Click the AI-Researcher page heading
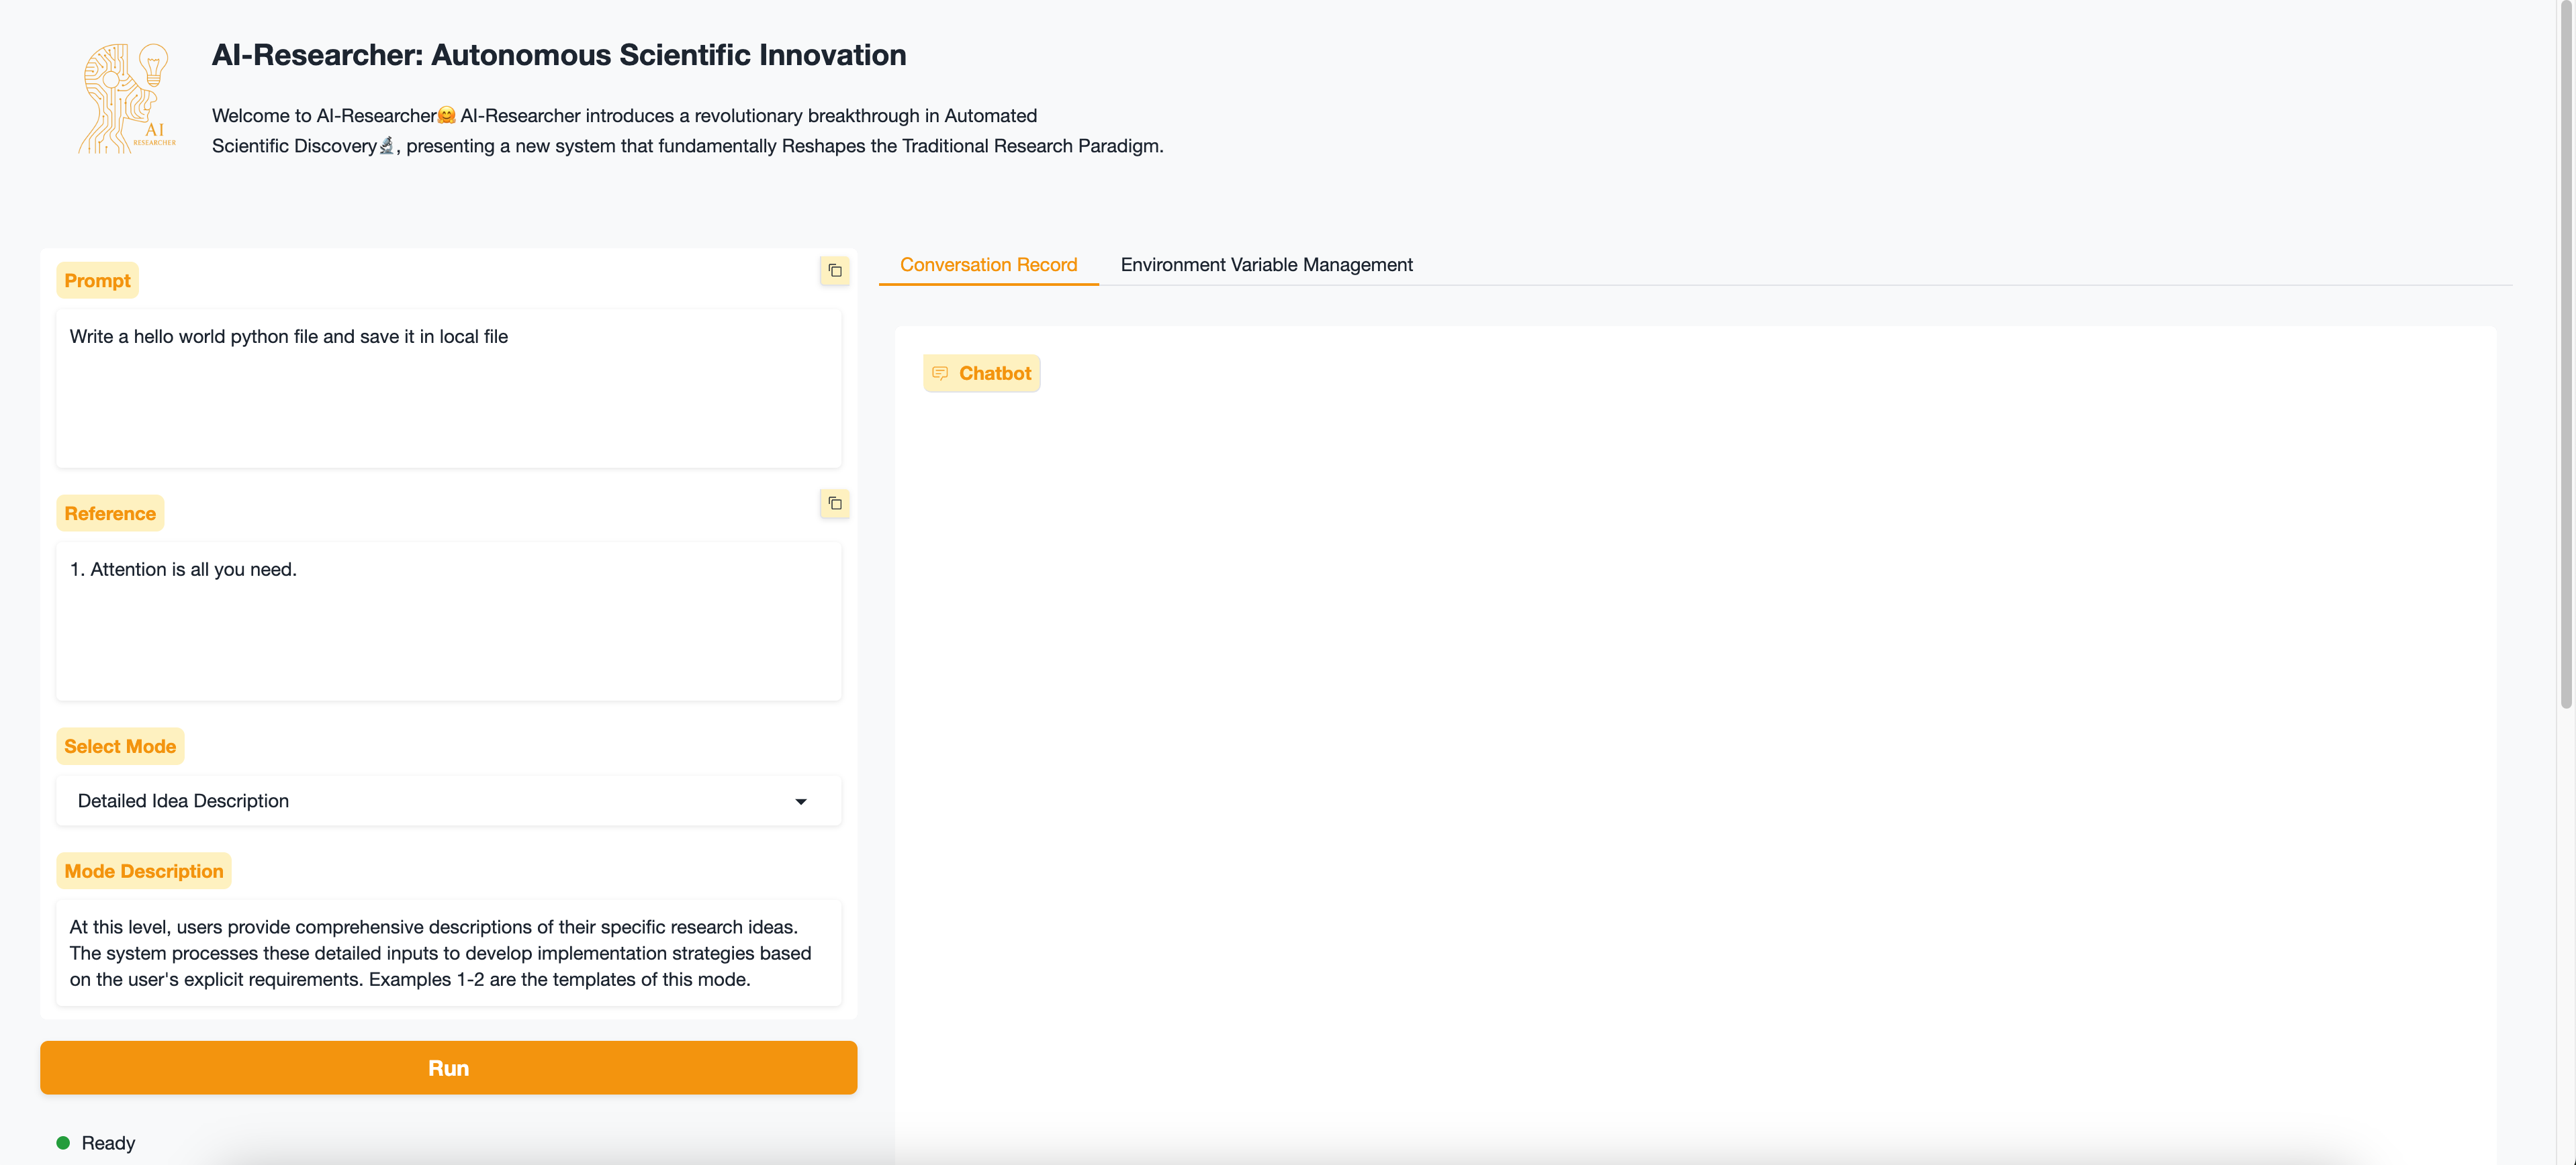2576x1165 pixels. tap(559, 55)
